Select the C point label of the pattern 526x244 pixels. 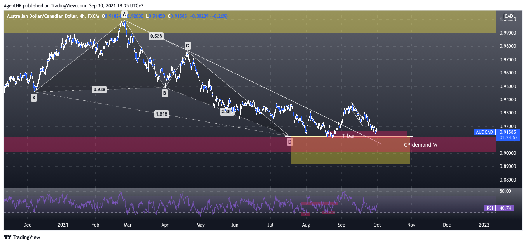tap(187, 45)
